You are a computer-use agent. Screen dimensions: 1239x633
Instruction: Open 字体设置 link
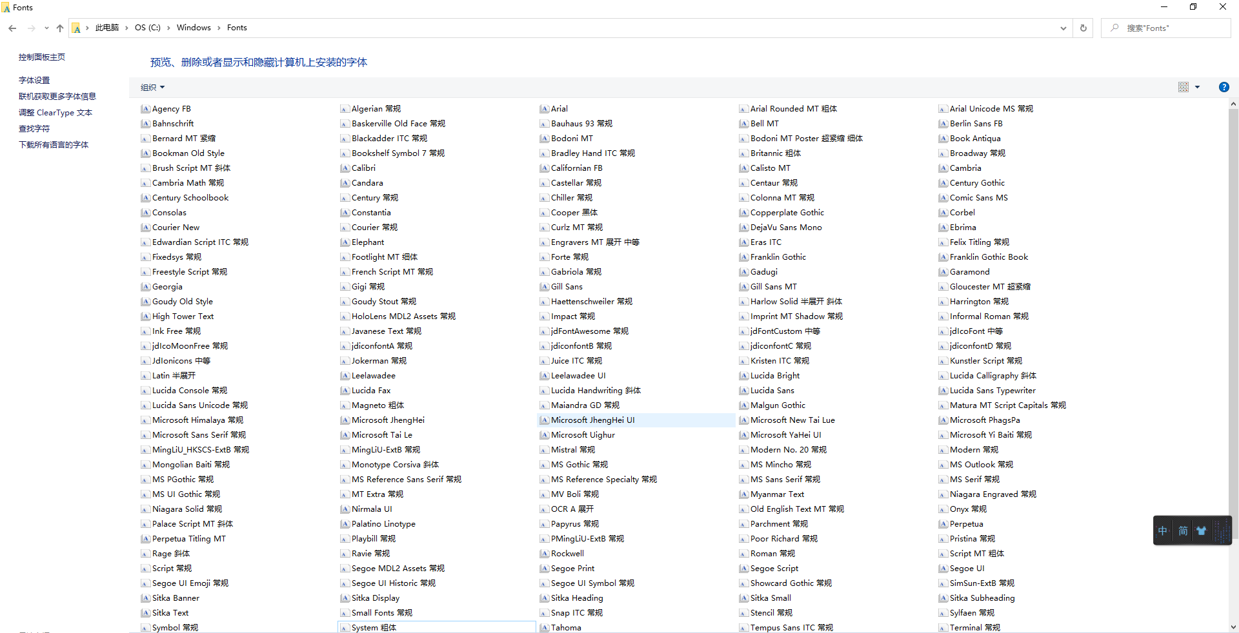[x=34, y=80]
